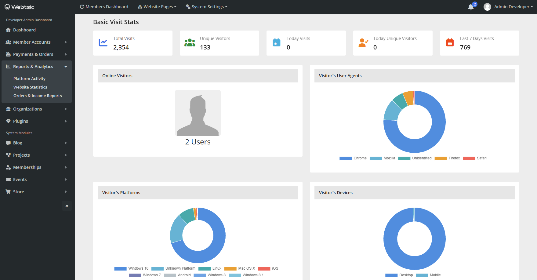
Task: Click the online visitors avatar image
Action: click(198, 113)
